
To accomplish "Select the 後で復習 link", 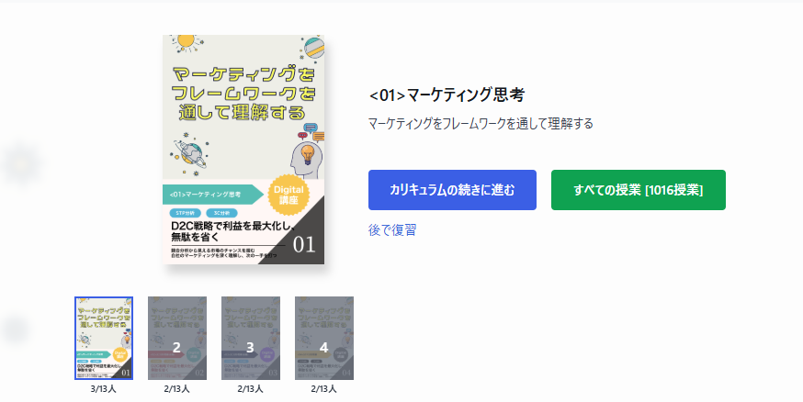I will pyautogui.click(x=392, y=230).
